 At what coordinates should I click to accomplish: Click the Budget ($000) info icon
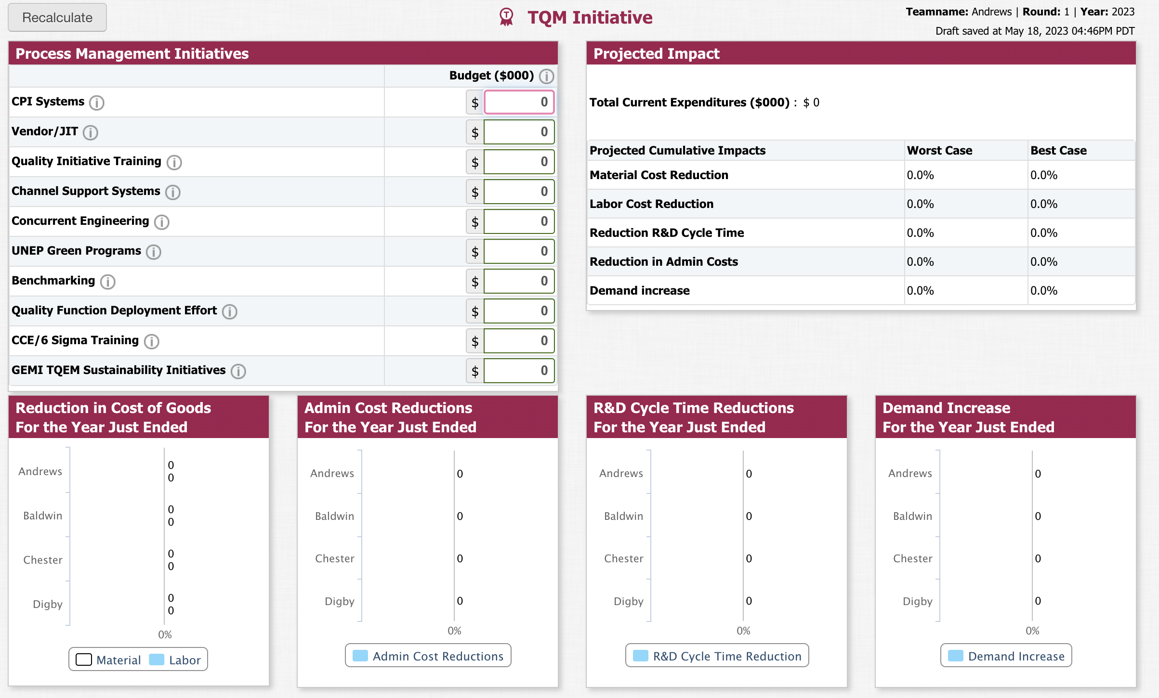coord(546,76)
